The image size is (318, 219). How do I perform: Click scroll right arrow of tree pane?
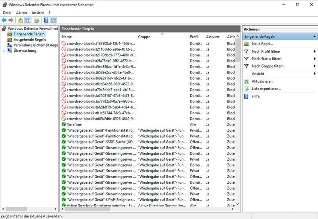[x=55, y=209]
